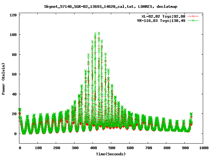Click the x-axis tick value 500
The height and width of the screenshot is (157, 210).
(x=112, y=148)
